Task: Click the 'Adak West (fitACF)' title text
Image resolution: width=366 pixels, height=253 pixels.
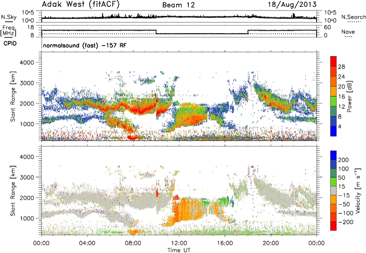Action: click(81, 5)
